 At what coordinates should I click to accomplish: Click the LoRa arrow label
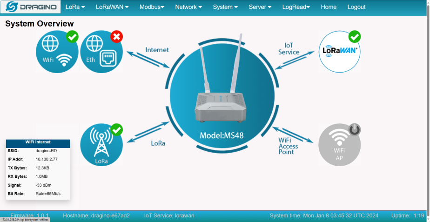coord(158,143)
